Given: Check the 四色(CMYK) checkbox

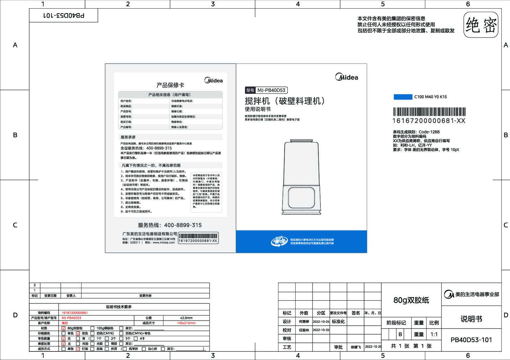Looking at the screenshot, I should click(92, 333).
